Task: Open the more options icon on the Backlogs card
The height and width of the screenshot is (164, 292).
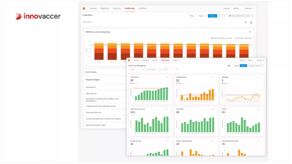Action: pos(260,77)
